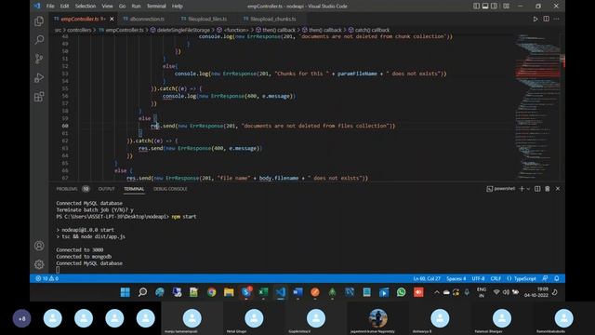
Task: Click the catch() callback breadcrumb segment
Action: (x=372, y=30)
